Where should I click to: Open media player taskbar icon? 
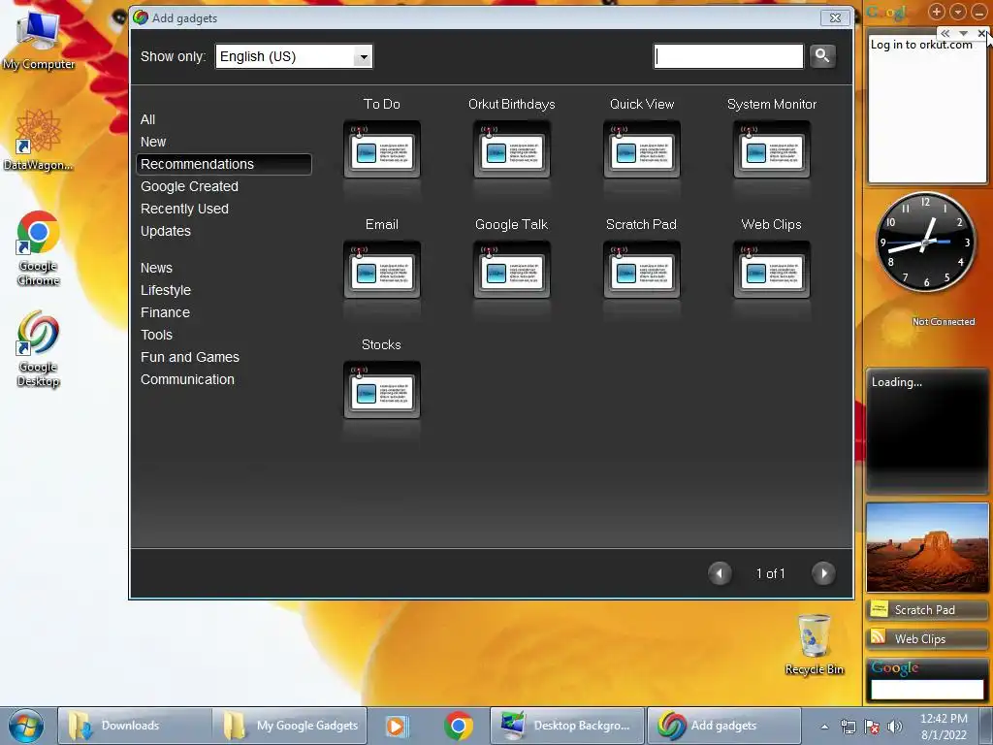(x=397, y=726)
